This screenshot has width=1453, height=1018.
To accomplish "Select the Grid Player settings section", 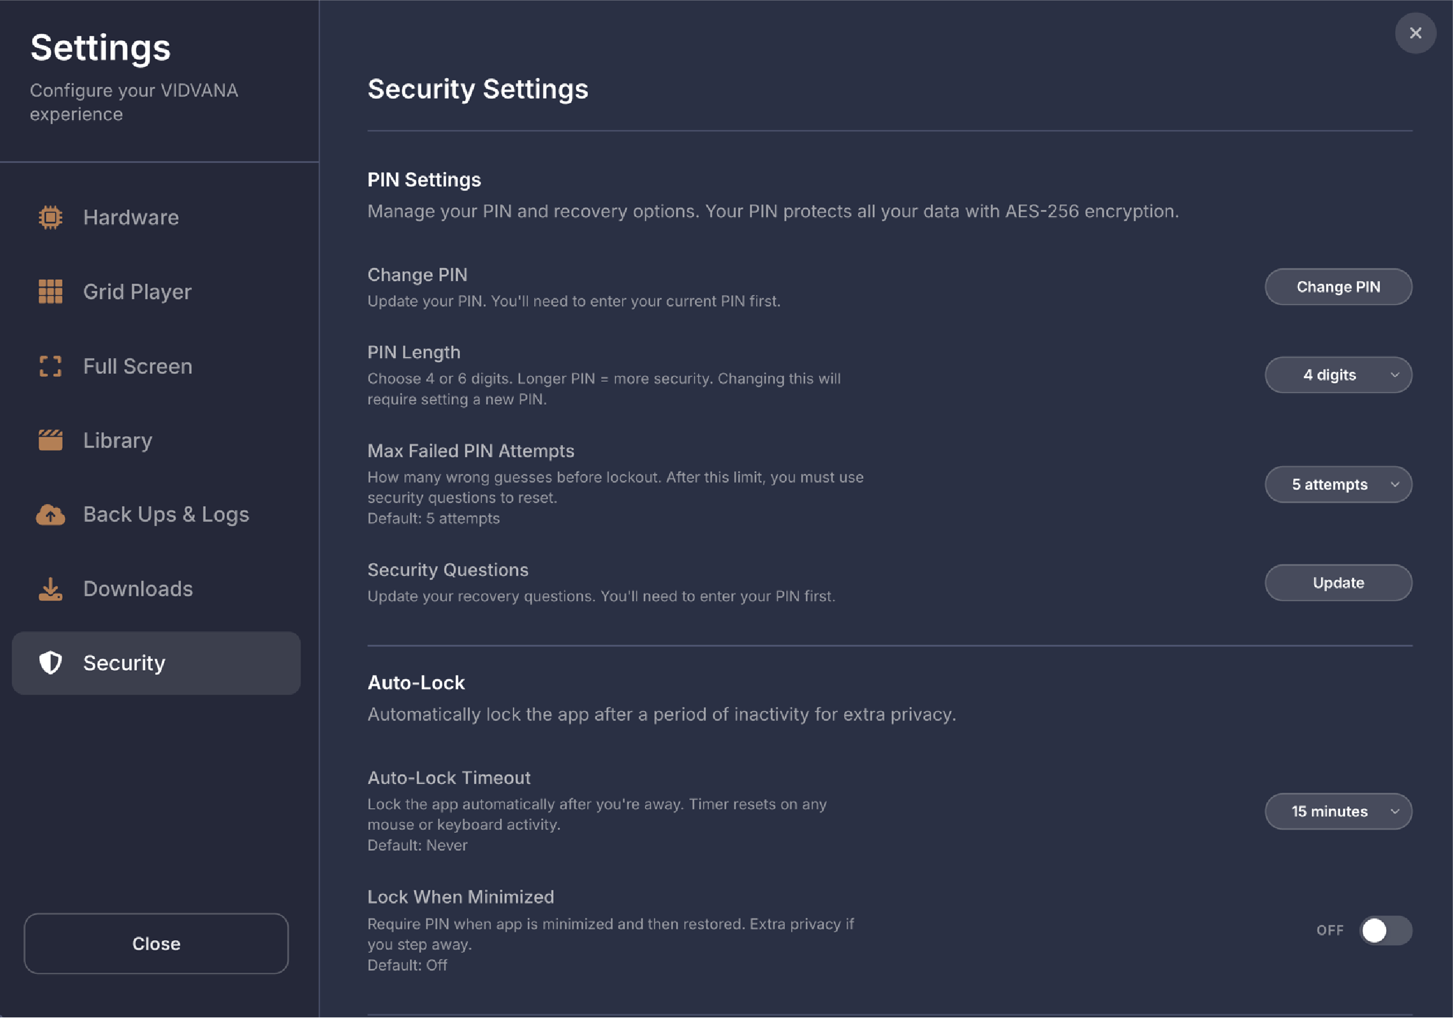I will [x=138, y=292].
